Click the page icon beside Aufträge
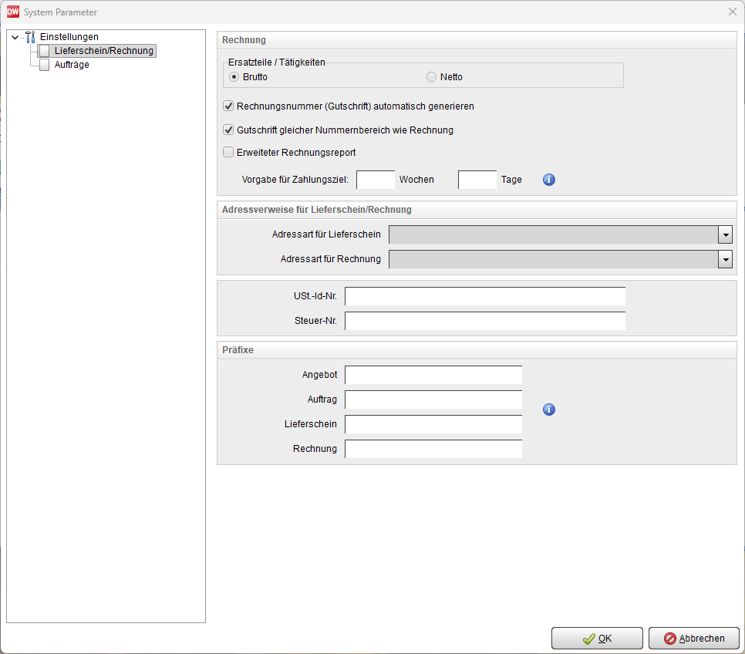 [x=45, y=65]
